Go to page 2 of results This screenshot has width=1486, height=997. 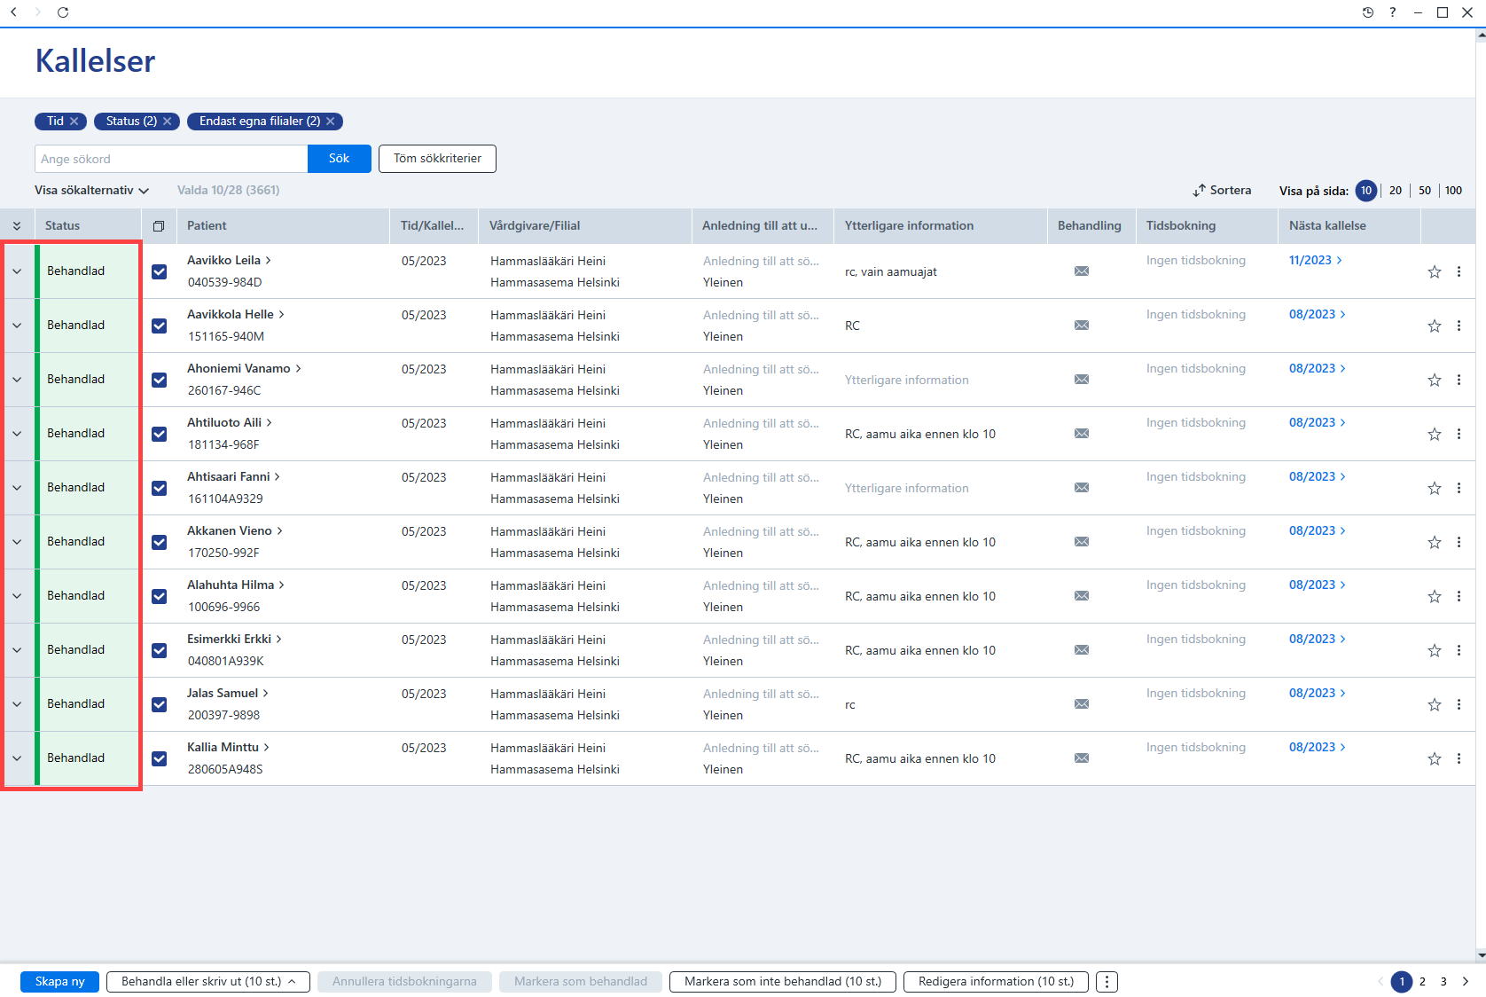(x=1422, y=982)
